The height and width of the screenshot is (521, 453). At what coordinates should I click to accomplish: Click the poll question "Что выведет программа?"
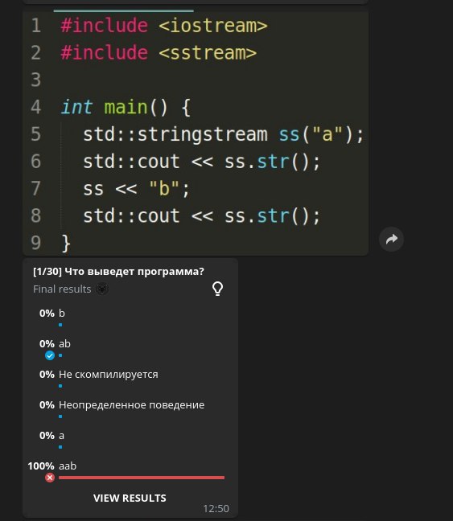(x=134, y=272)
